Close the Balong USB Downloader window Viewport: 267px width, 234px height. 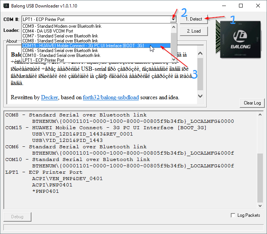pyautogui.click(x=258, y=6)
